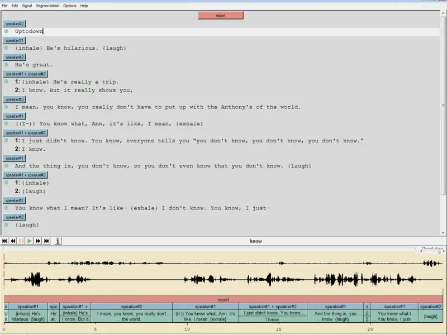Click in the 'Uptodown' text line
Image resolution: width=447 pixels, height=335 pixels.
(x=227, y=31)
